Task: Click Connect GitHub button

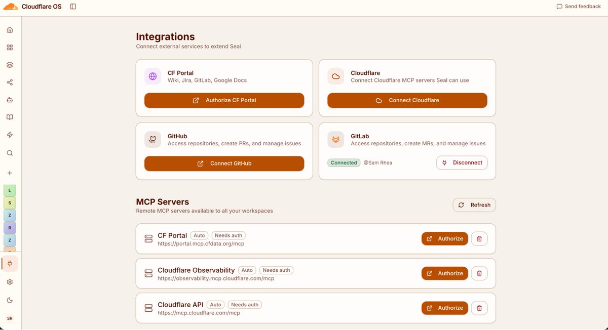Action: (x=224, y=163)
